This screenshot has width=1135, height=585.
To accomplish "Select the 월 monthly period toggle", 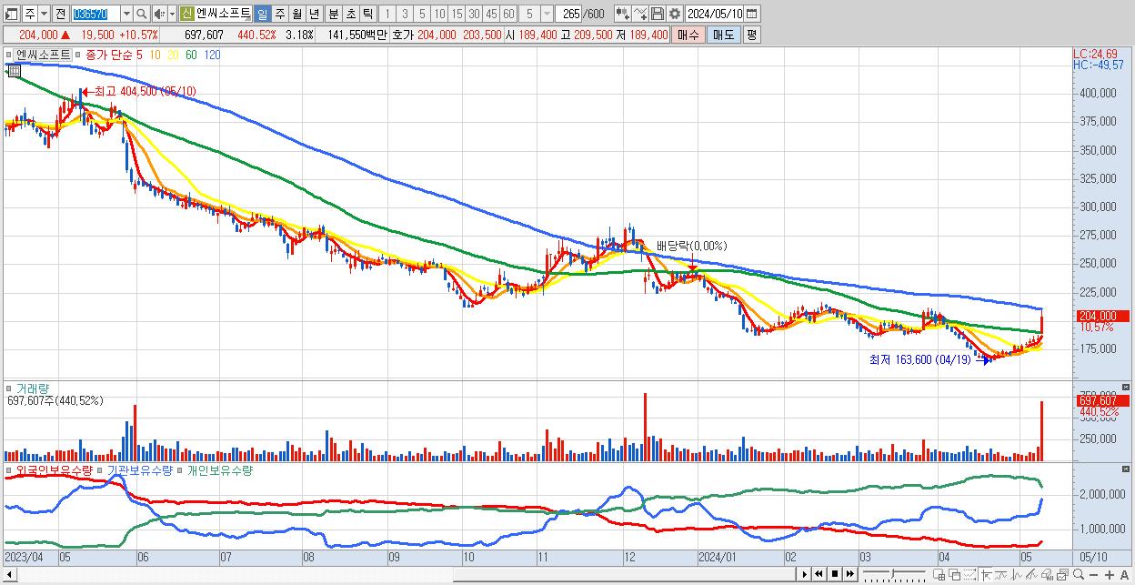I will coord(296,14).
